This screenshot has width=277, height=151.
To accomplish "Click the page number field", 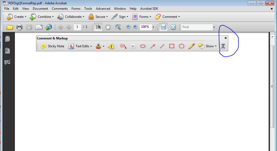I will point(77,27).
